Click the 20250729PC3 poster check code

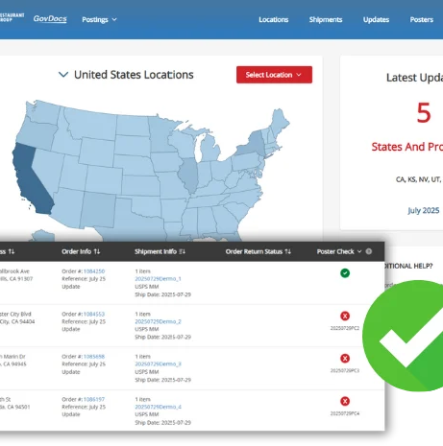(x=345, y=370)
